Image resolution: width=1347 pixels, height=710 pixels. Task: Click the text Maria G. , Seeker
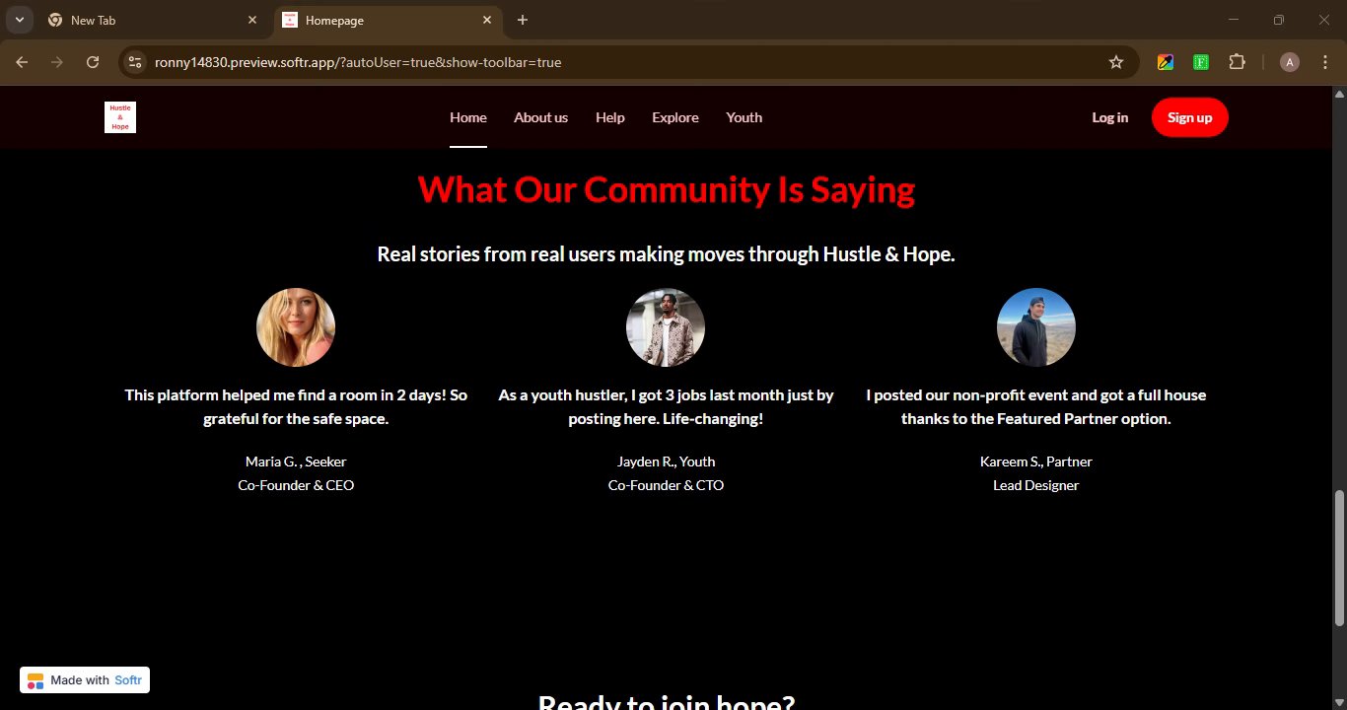point(296,461)
